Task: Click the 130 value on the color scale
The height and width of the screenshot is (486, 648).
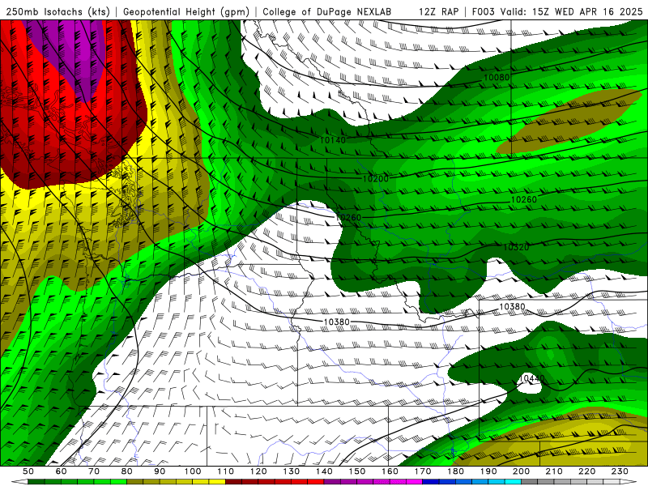Action: point(292,471)
